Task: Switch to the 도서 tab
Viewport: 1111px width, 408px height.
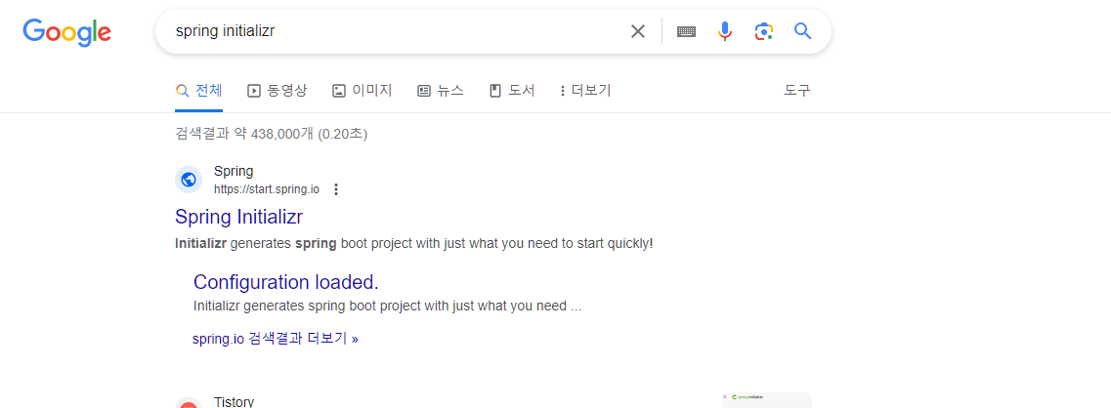Action: pos(512,91)
